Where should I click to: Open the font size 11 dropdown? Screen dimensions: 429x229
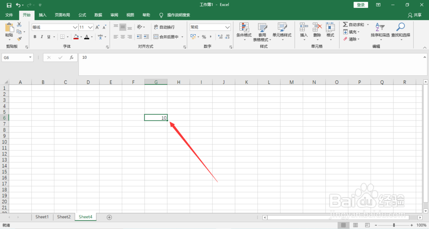tap(90, 27)
